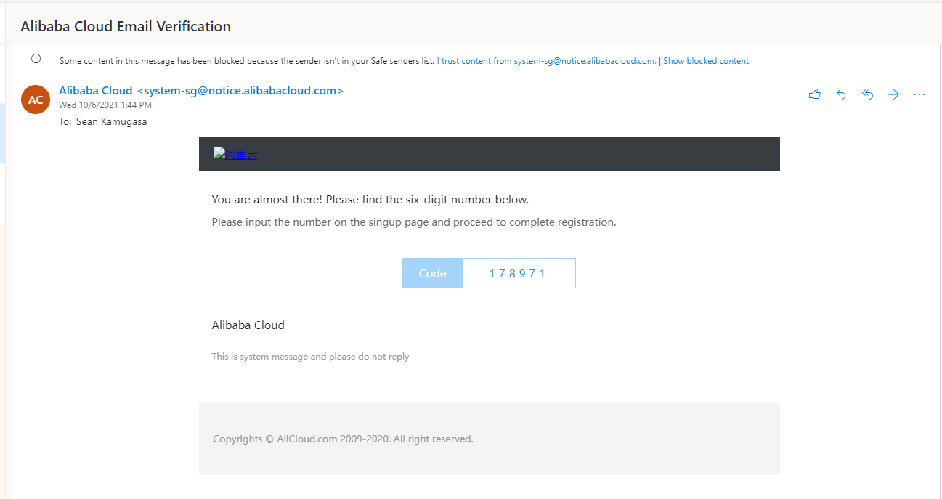Click the Alibaba Cloud signature text
The image size is (942, 499).
[x=248, y=325]
